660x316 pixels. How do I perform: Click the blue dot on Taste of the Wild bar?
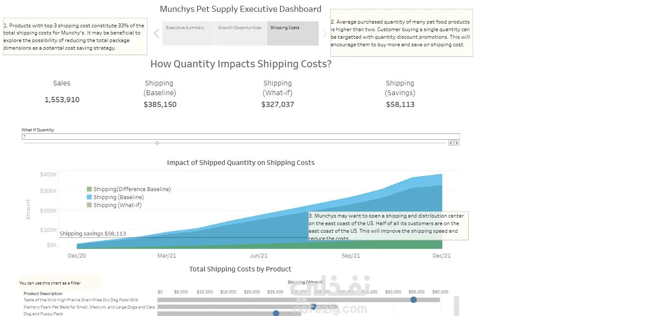[x=413, y=300]
